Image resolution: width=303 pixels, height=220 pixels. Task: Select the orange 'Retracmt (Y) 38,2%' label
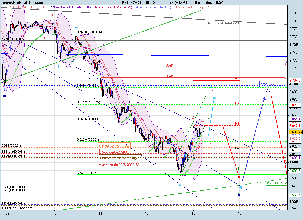click(x=114, y=146)
